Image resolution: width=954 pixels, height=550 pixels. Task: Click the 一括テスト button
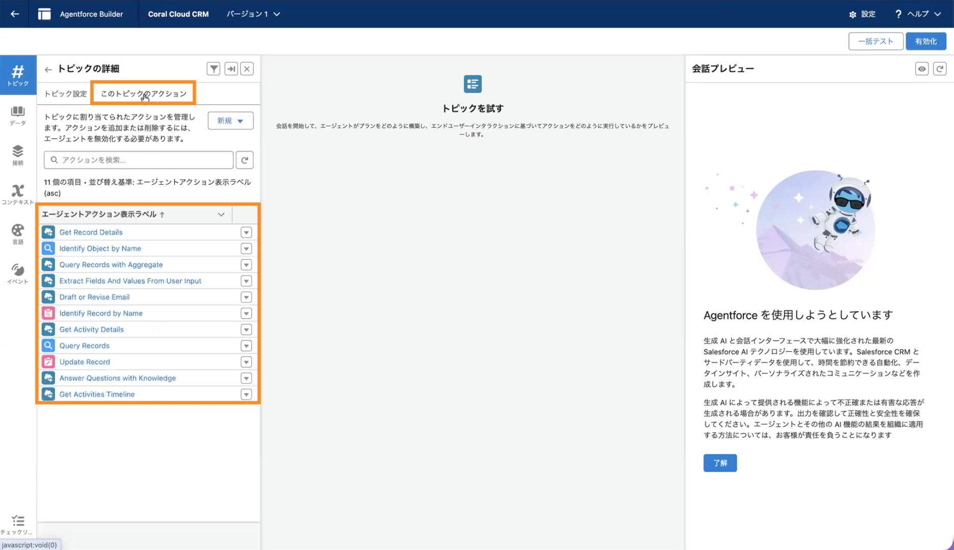875,41
